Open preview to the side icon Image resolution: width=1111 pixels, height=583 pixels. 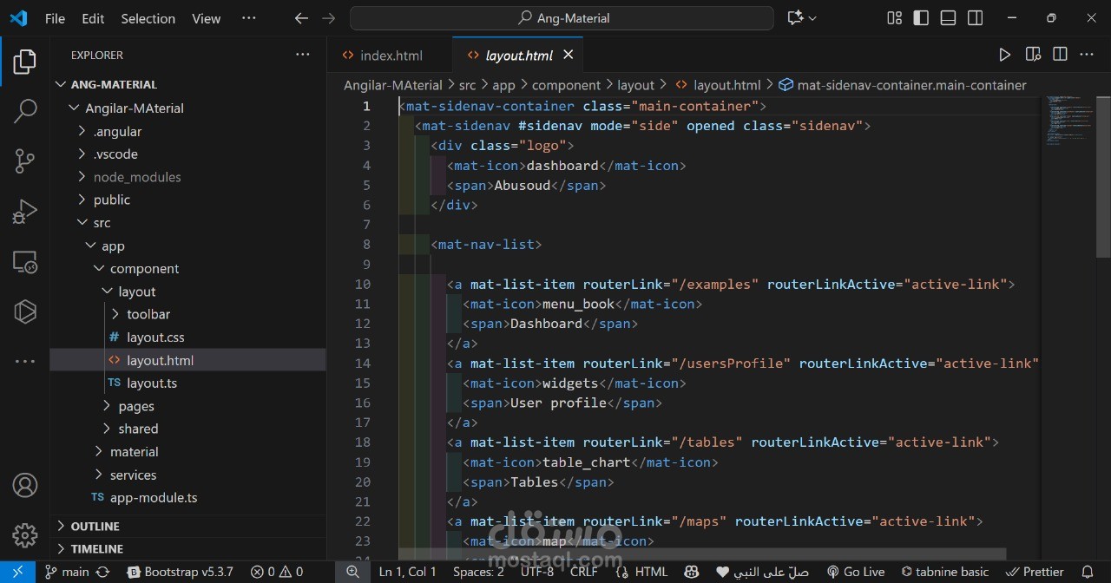tap(1033, 55)
